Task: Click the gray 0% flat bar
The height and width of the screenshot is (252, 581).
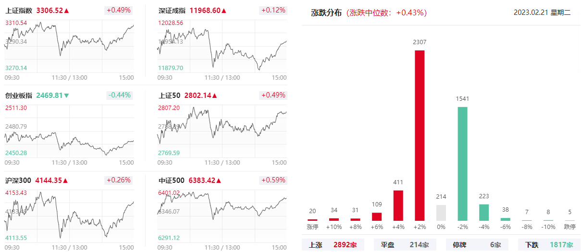Action: pos(441,213)
